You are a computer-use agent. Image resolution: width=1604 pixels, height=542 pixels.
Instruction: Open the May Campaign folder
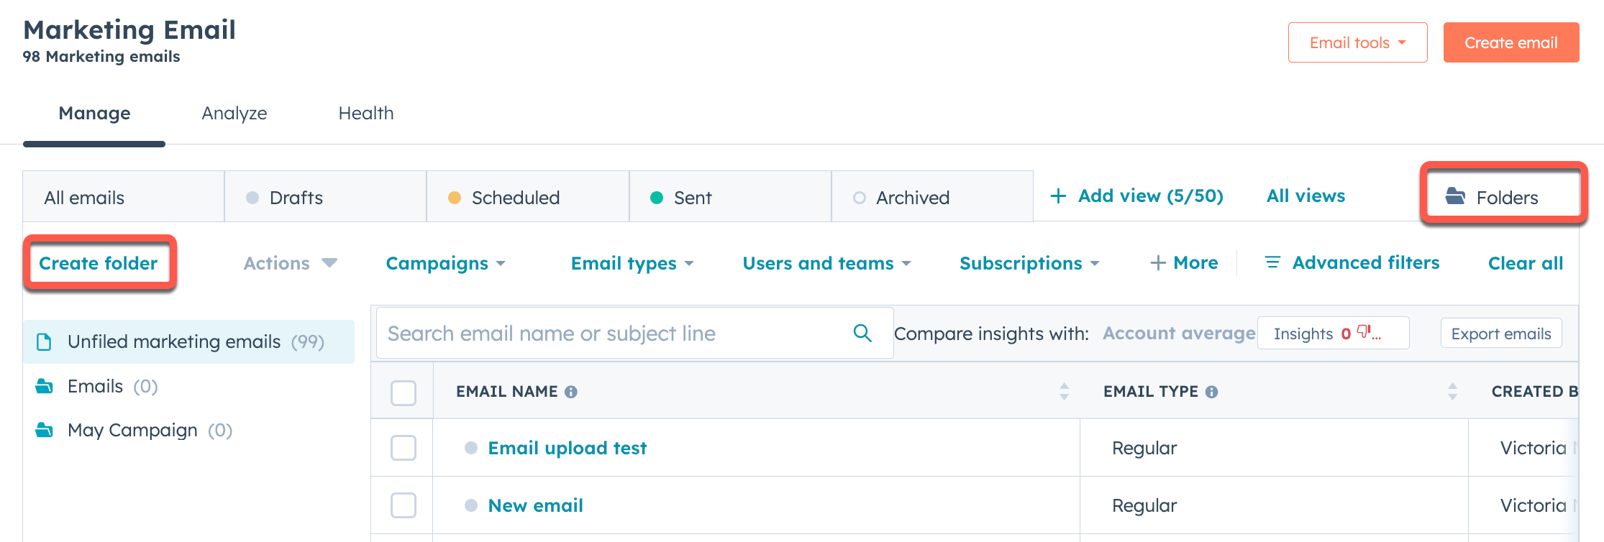tap(134, 430)
